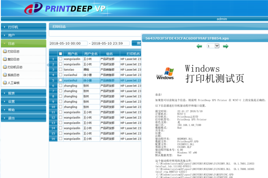Click the end date field 2018-05-10 23:59
Viewport: 268px width, 178px height.
(x=111, y=43)
